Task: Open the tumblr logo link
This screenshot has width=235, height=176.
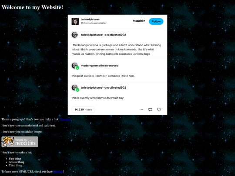Action: 139,21
